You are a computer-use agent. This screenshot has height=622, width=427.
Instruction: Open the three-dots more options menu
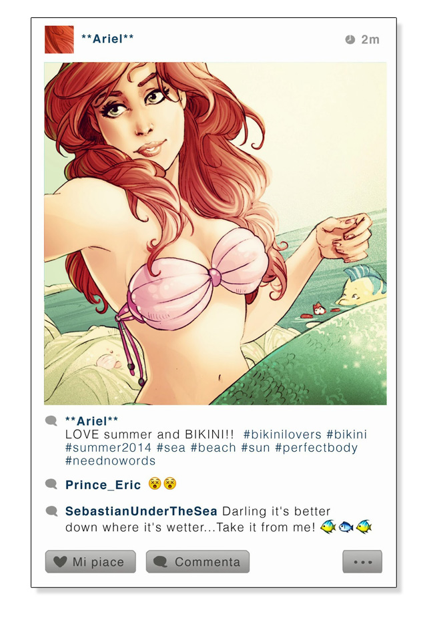point(362,561)
